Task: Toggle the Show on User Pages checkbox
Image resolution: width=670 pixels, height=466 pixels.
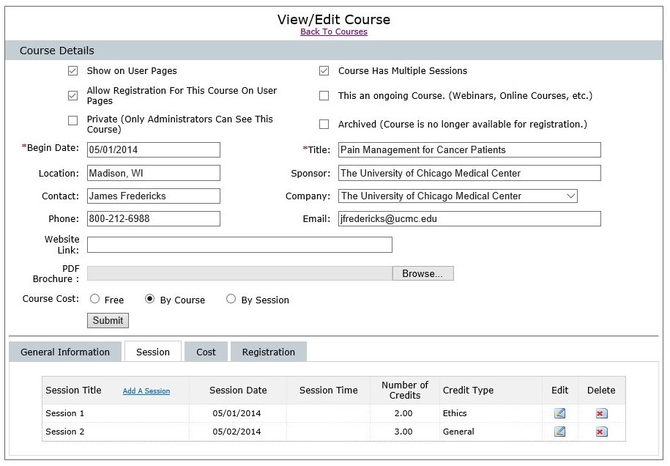Action: 72,71
